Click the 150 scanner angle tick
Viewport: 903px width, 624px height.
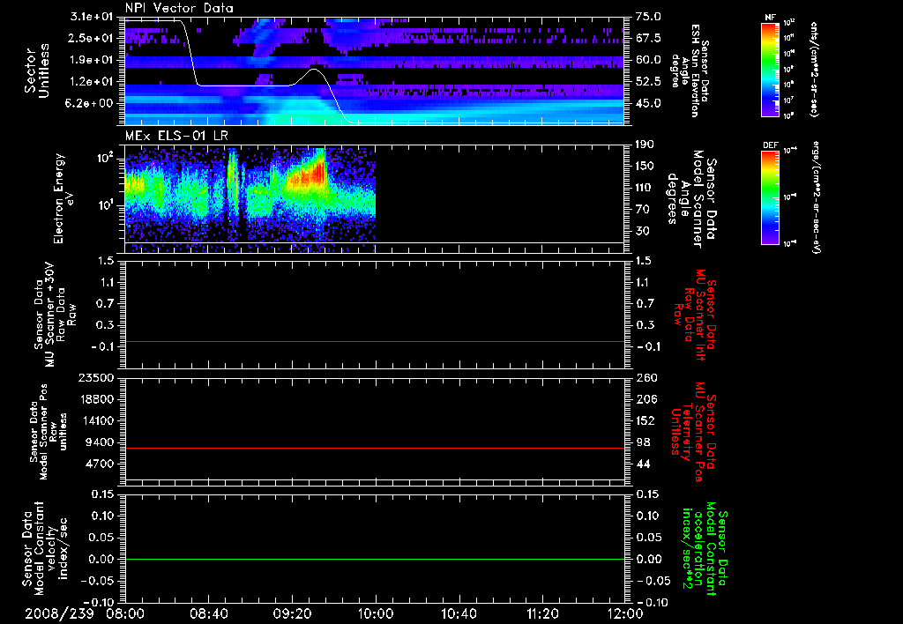point(645,166)
